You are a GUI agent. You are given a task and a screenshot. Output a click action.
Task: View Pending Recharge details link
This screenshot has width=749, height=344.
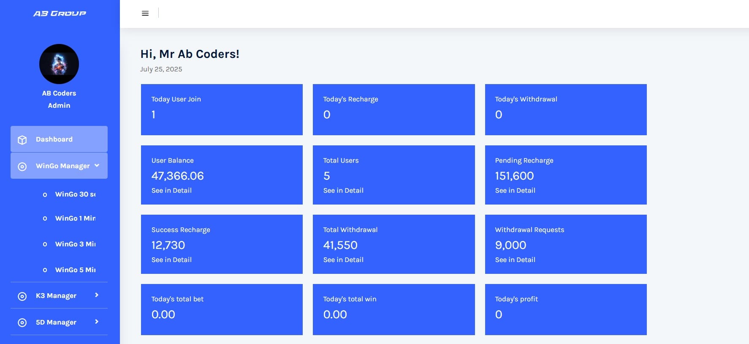[x=515, y=191]
